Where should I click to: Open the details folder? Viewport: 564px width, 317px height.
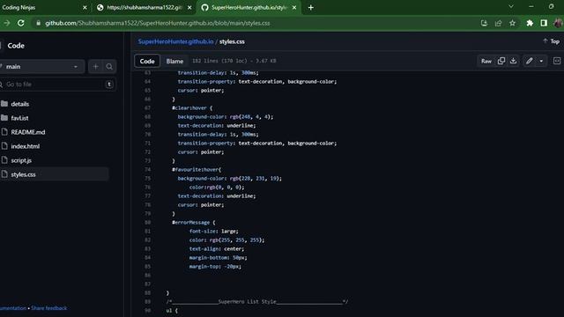19,104
